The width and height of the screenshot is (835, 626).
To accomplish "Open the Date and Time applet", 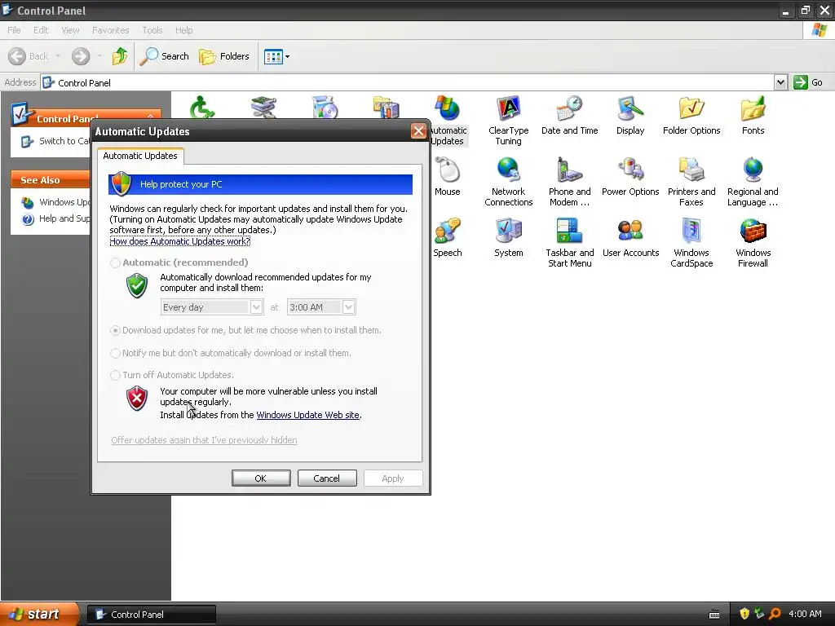I will pyautogui.click(x=569, y=116).
